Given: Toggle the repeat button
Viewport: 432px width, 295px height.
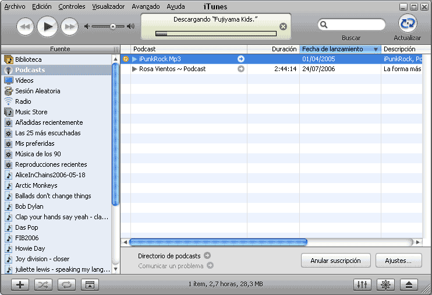Looking at the screenshot, I should coord(66,285).
